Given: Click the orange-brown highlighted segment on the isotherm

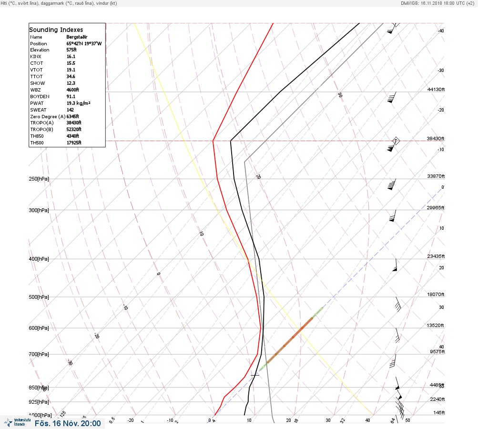Looking at the screenshot, I should 290,340.
